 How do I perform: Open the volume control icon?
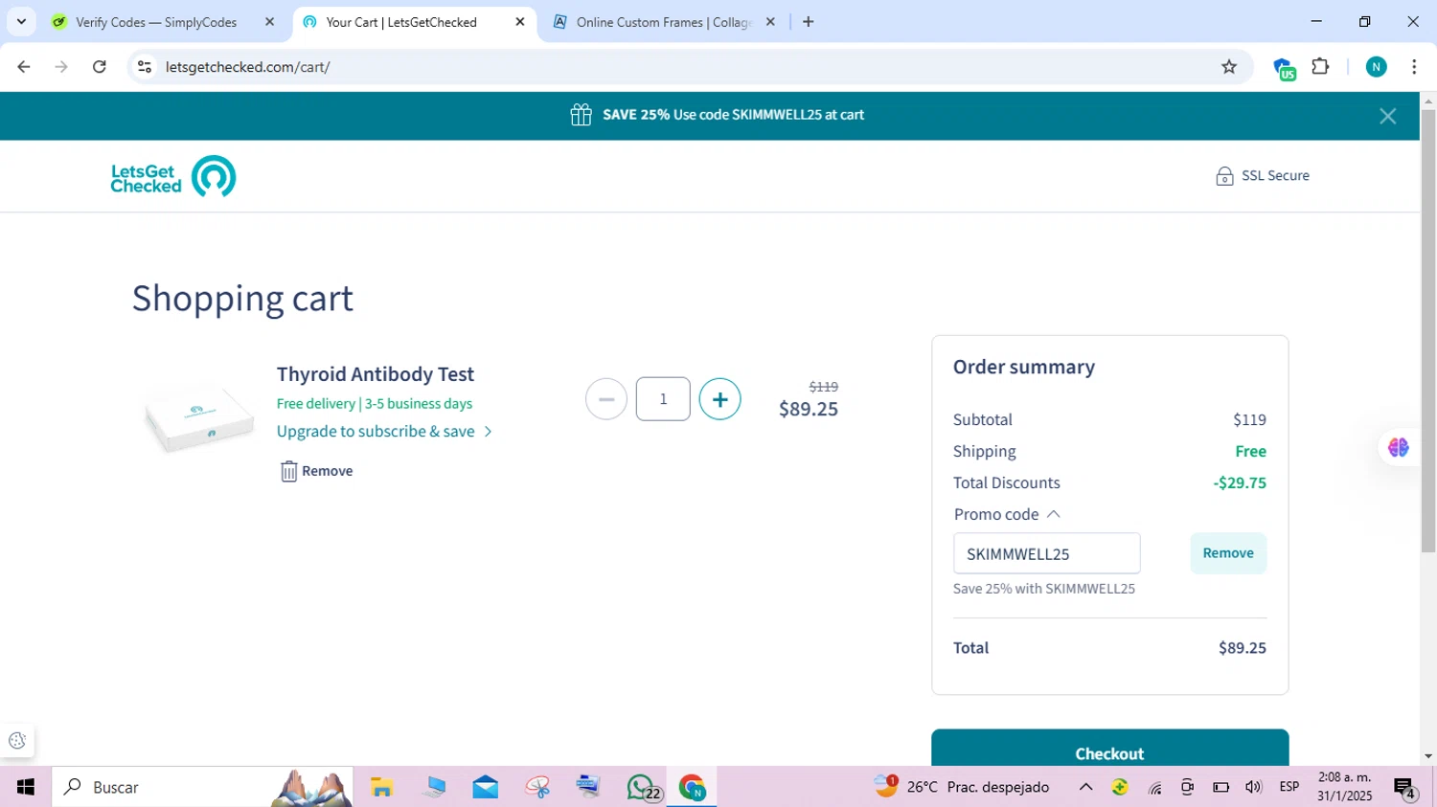(1253, 787)
